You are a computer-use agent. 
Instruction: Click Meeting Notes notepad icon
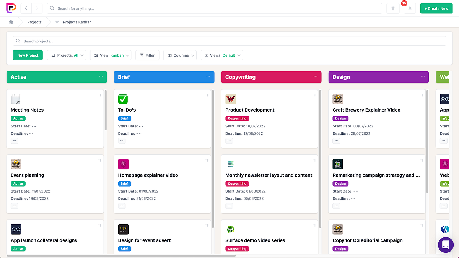click(x=16, y=99)
